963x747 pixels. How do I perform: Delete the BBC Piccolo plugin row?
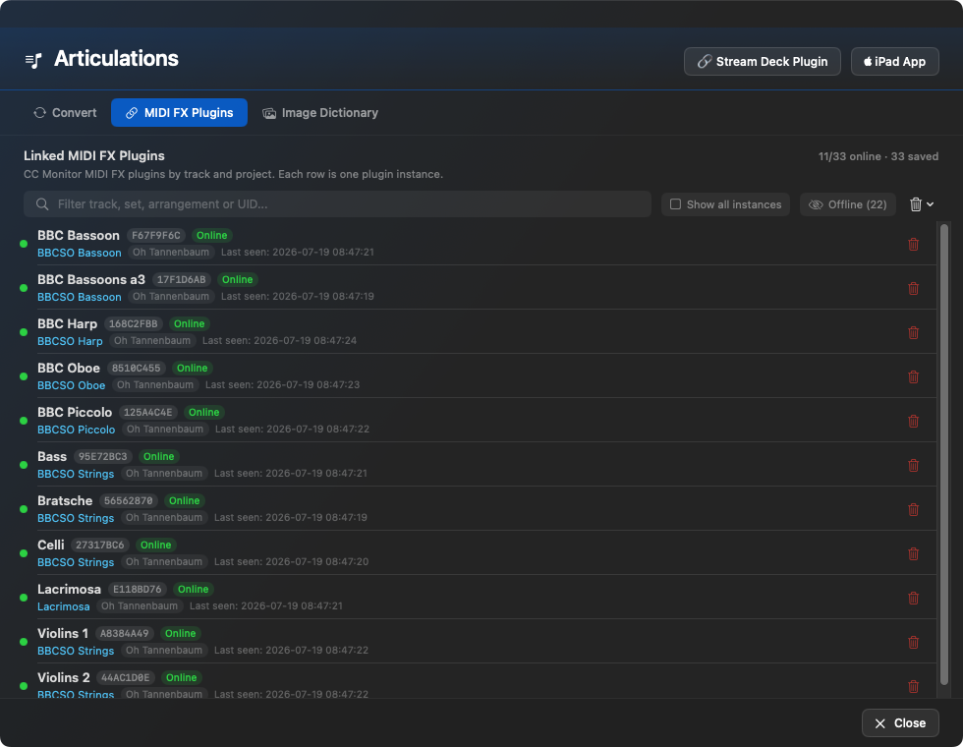[x=913, y=421]
